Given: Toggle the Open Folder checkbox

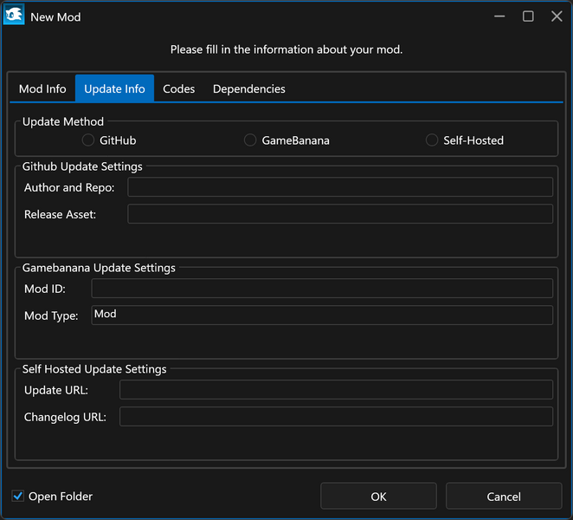Looking at the screenshot, I should [x=18, y=496].
